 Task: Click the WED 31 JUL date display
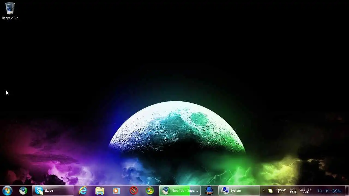305,191
